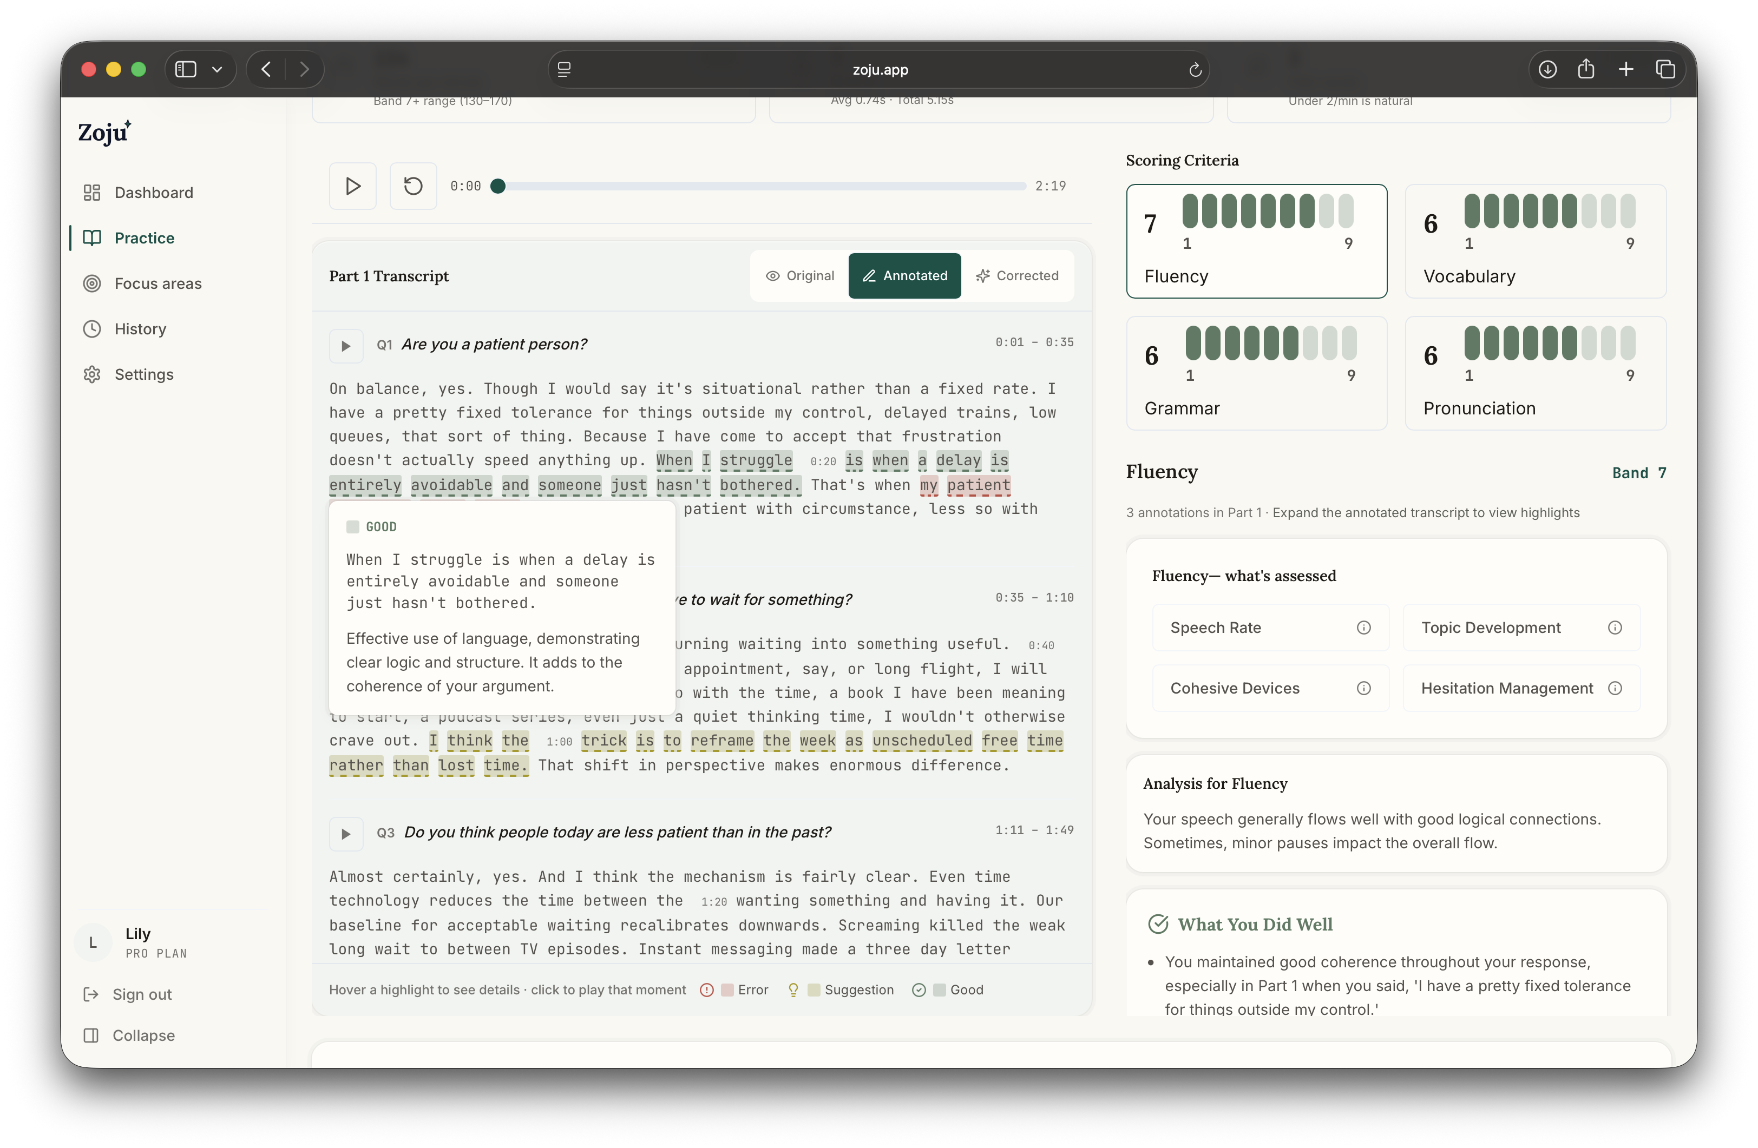Reload the page

pos(1195,69)
